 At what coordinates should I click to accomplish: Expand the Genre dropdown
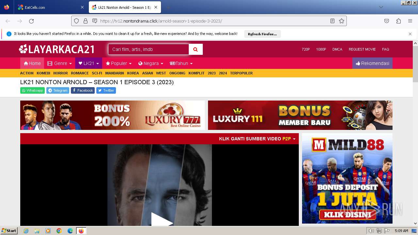coord(59,63)
